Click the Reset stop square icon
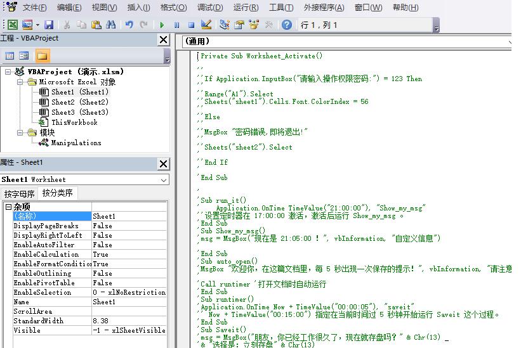 [x=191, y=25]
